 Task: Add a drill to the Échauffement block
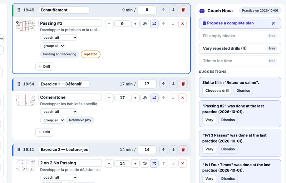[x=44, y=67]
